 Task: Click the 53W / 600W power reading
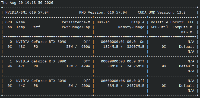click(x=78, y=47)
